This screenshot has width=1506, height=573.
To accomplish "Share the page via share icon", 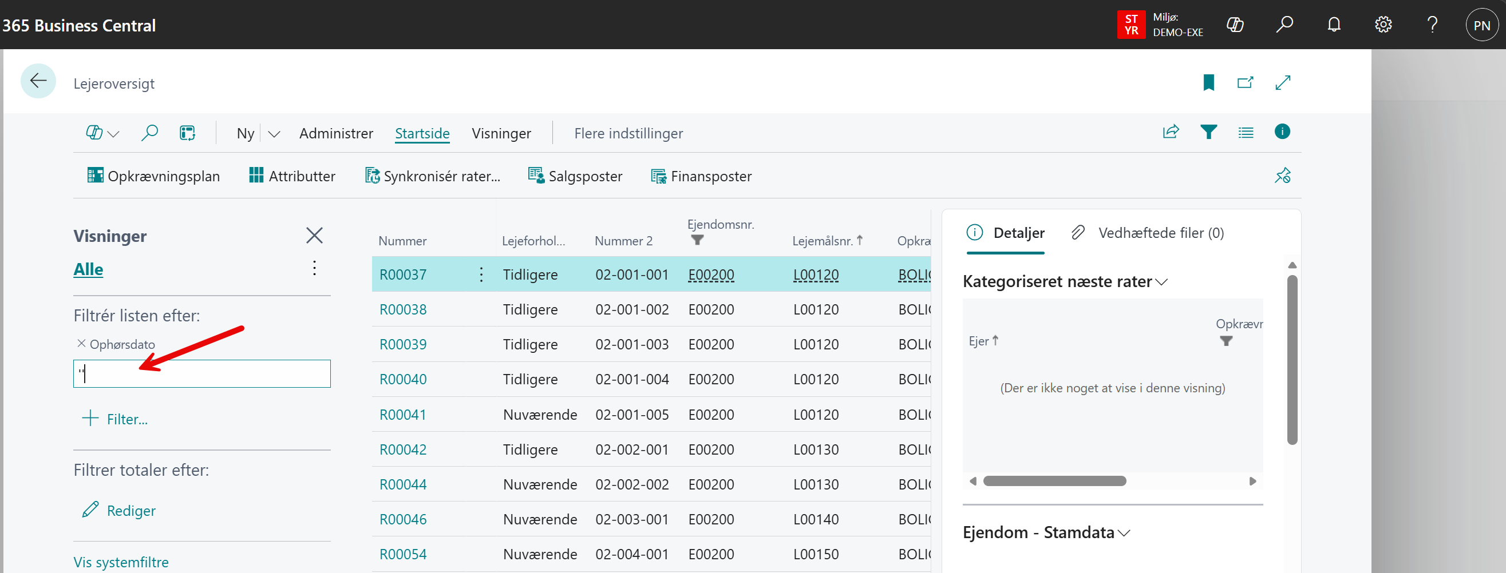I will pos(1171,132).
